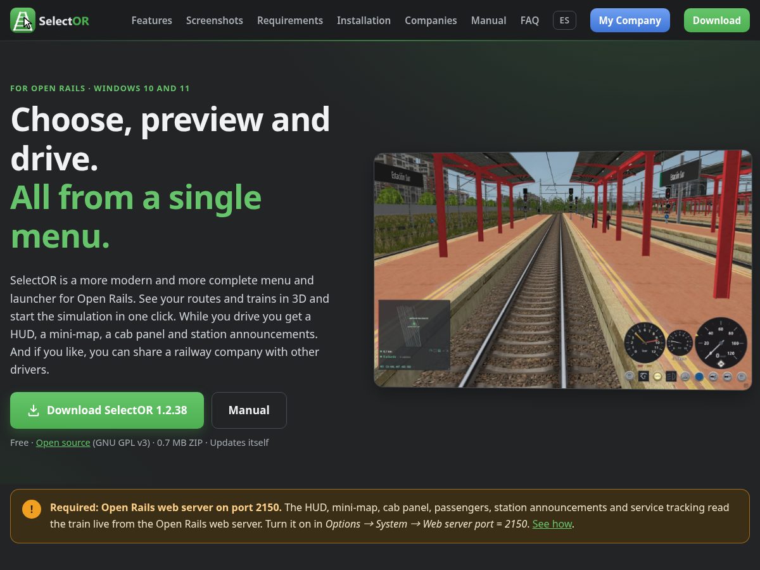Click the "FOR OPEN RAILS · WINDOWS 10 AND 11" text
The height and width of the screenshot is (570, 760).
click(x=100, y=88)
